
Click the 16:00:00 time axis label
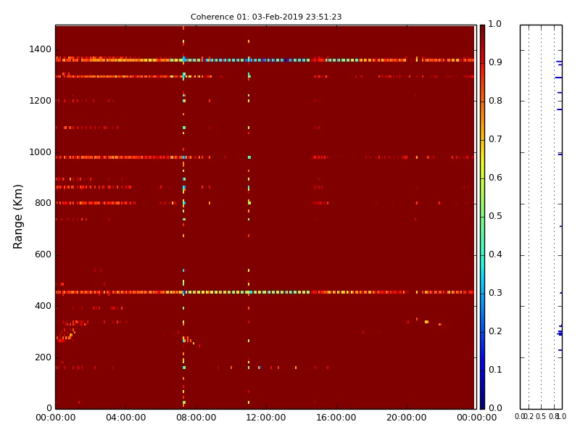tap(336, 418)
